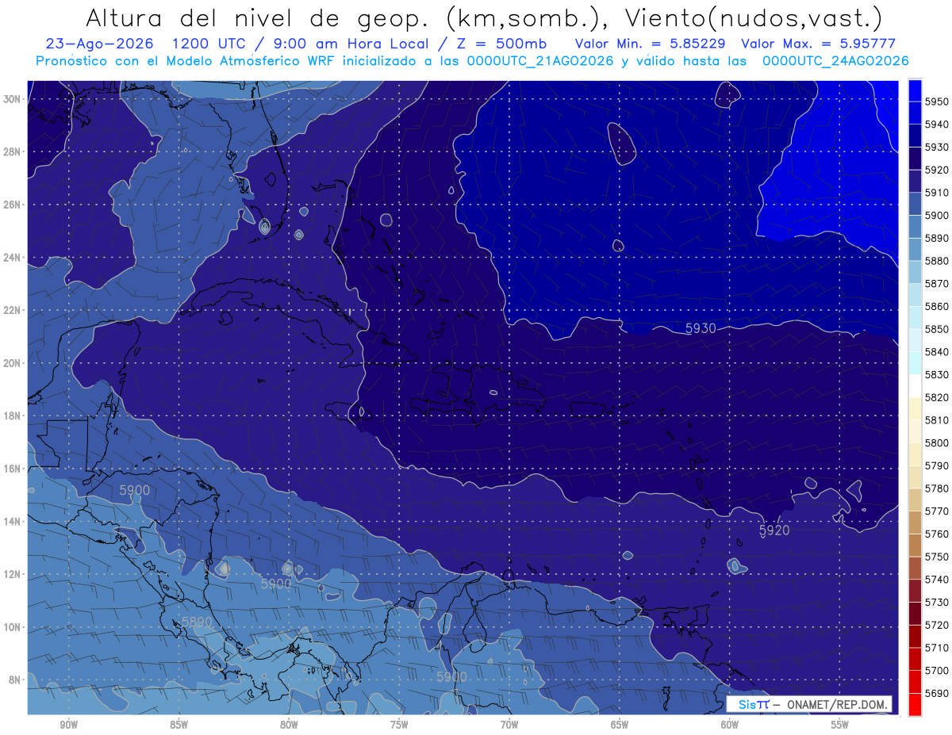Click the 8N latitude axis label
952x735 pixels.
coord(15,679)
